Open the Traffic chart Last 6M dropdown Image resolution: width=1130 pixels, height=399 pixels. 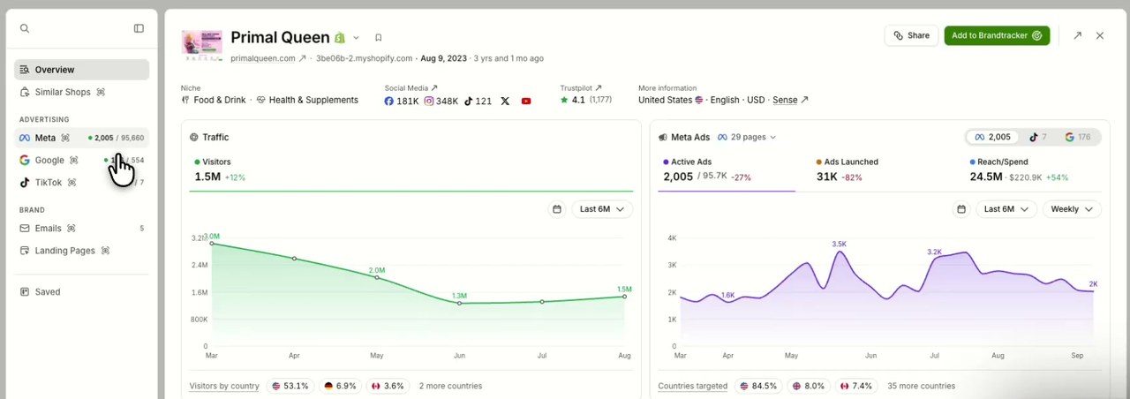tap(602, 209)
